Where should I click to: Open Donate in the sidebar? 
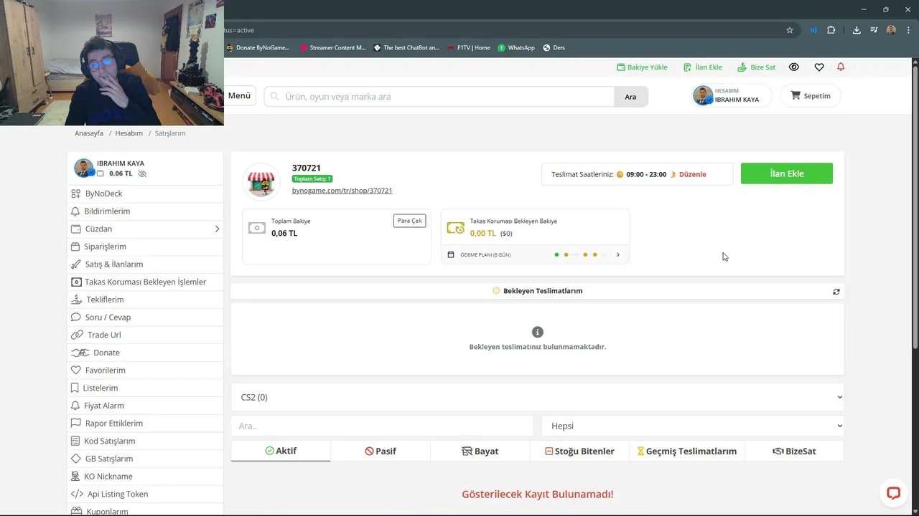pos(145,353)
